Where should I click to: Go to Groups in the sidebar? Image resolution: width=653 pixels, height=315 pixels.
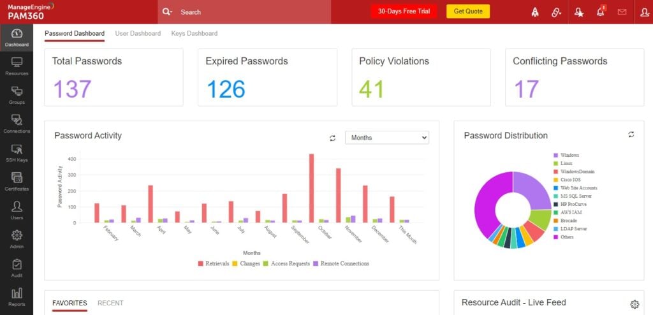coord(17,96)
